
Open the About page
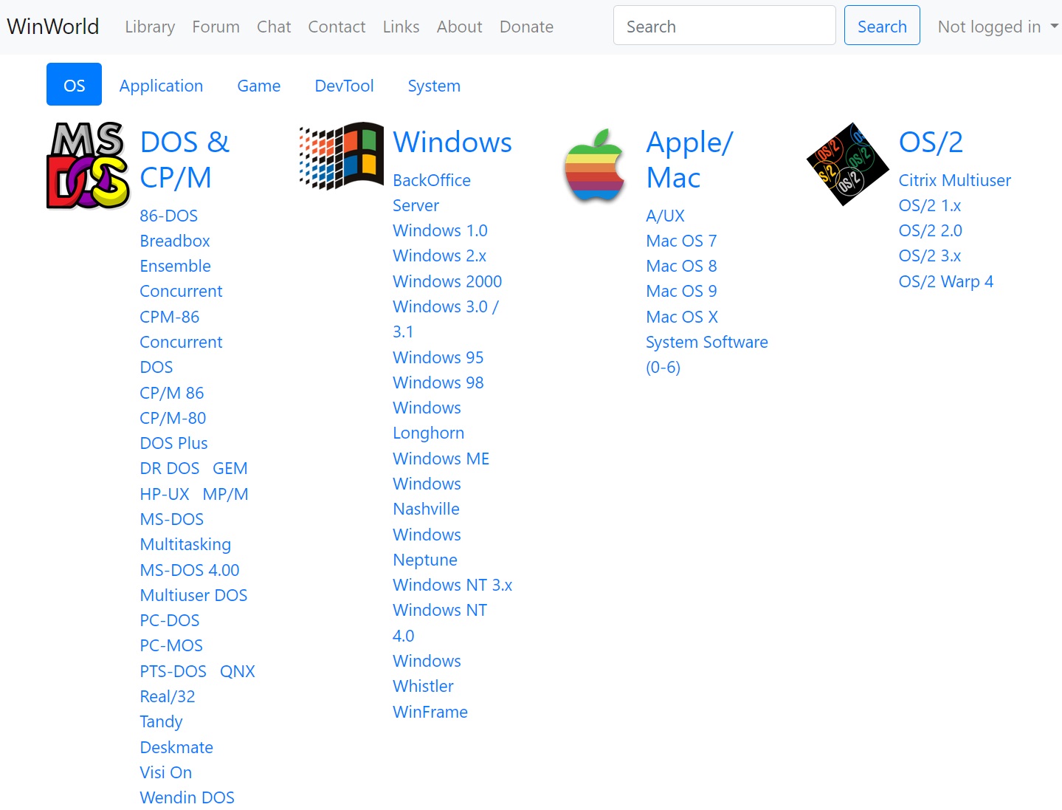click(459, 27)
